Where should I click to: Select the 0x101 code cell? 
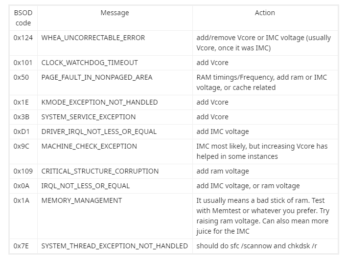click(x=23, y=63)
